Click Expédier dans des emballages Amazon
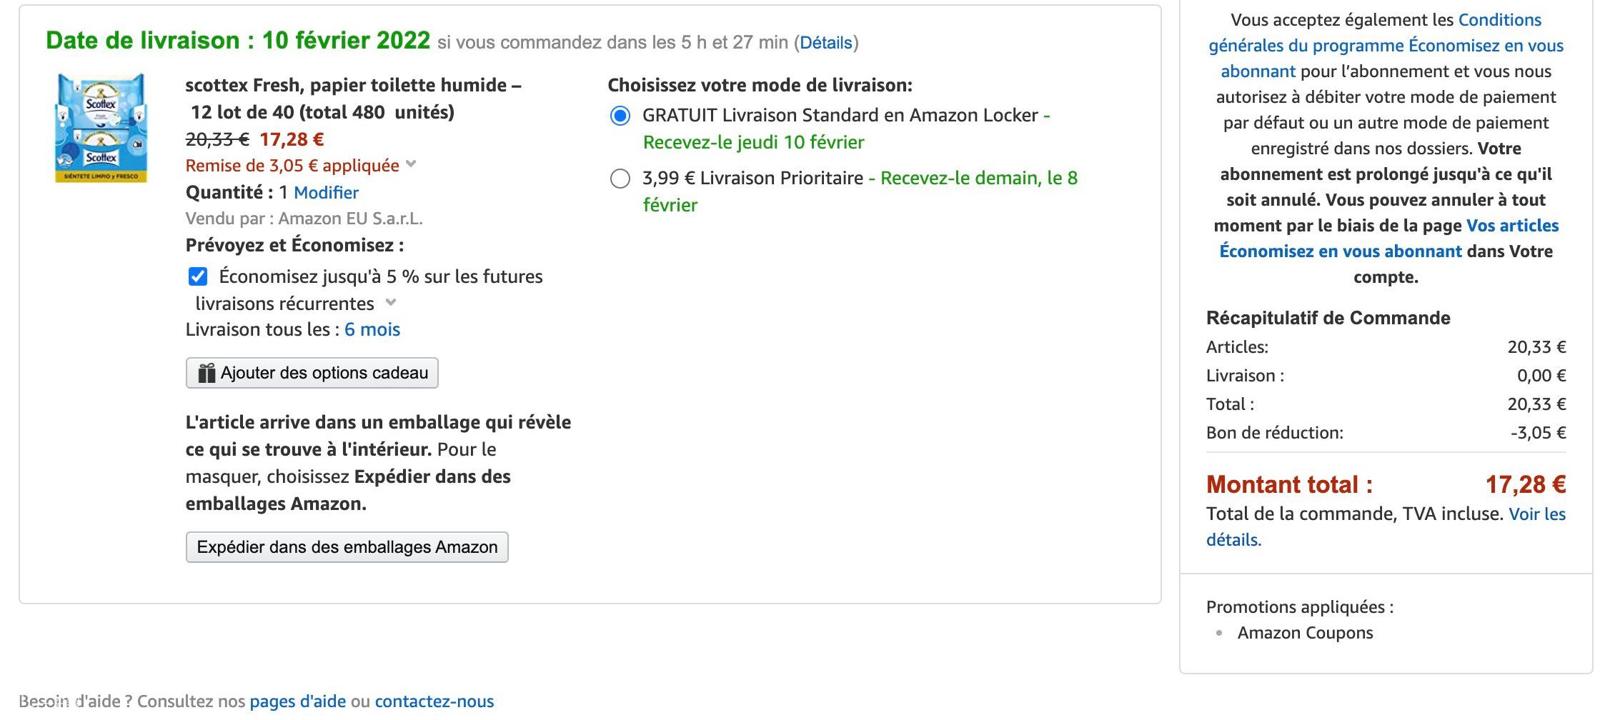The width and height of the screenshot is (1605, 720). 347,547
